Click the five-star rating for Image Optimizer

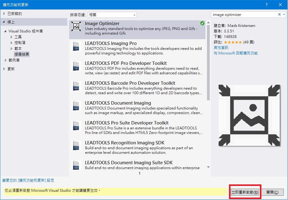(233, 42)
